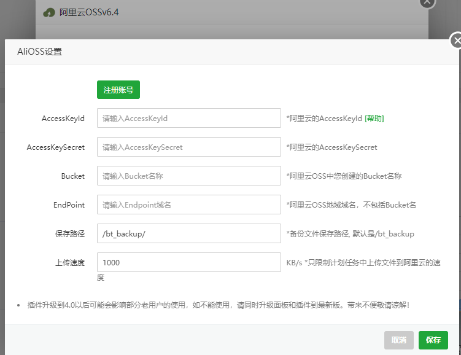Open the [帮助] link beside AccessKeyId
Viewport: 461px width, 355px height.
coord(374,119)
